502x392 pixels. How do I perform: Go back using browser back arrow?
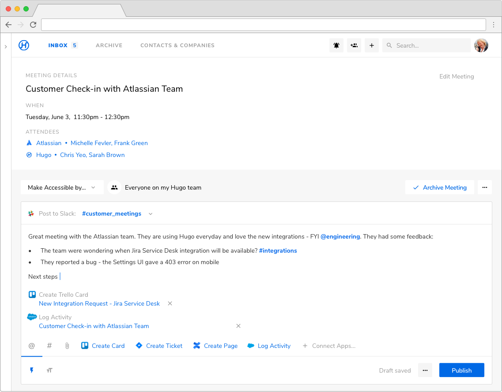click(9, 25)
